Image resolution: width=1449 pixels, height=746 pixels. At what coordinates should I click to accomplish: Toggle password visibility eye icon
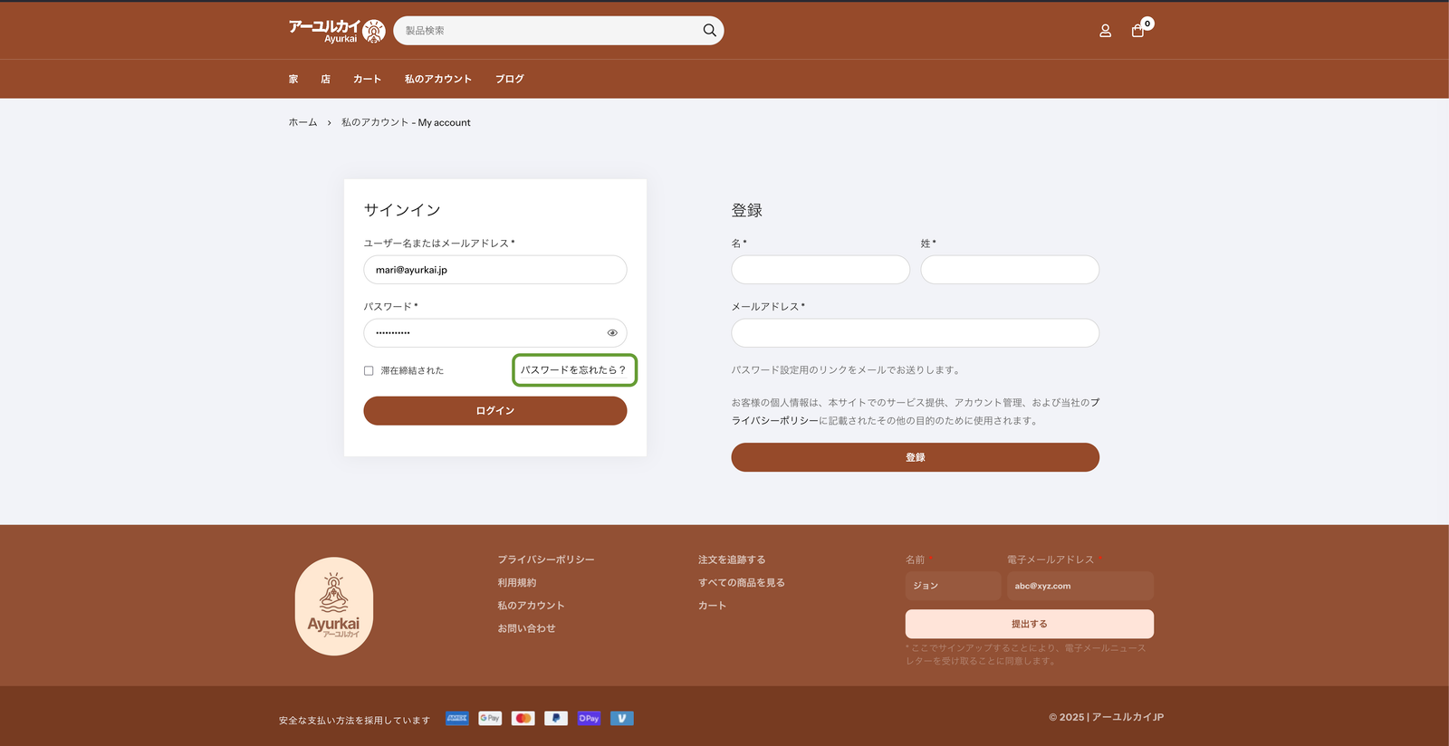[612, 333]
